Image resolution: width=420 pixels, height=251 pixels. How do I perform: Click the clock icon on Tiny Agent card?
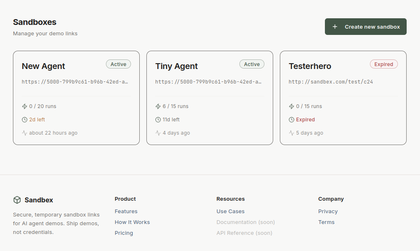click(158, 120)
